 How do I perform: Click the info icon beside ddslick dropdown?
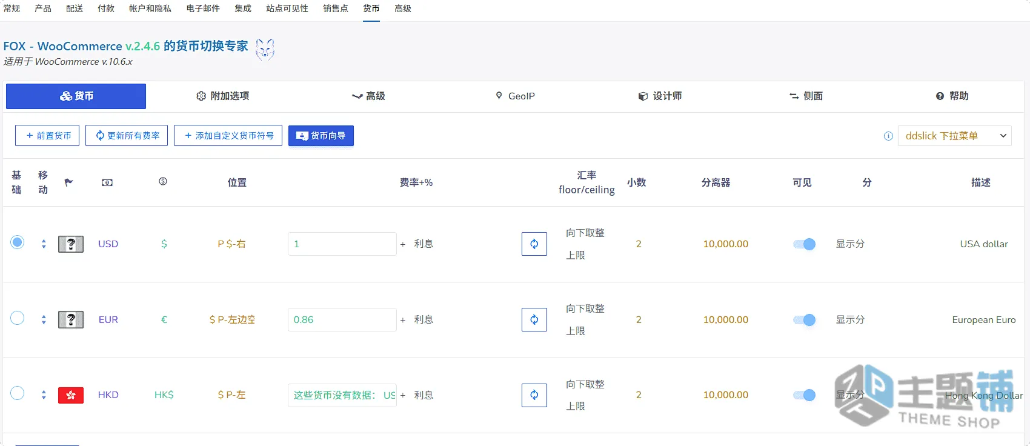coord(888,136)
